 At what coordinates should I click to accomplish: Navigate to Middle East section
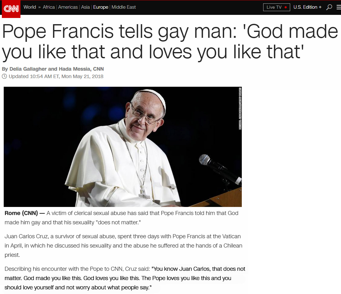pyautogui.click(x=123, y=7)
